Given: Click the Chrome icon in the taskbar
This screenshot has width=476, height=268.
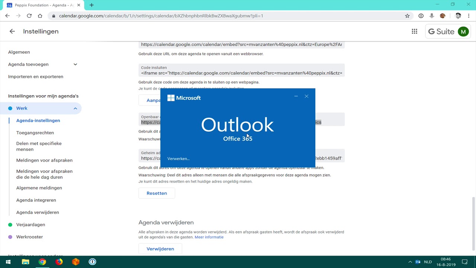Looking at the screenshot, I should 42,262.
